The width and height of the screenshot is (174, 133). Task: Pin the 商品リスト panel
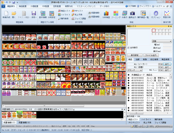click(x=168, y=26)
